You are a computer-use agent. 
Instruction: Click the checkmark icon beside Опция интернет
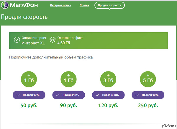pos(17,40)
